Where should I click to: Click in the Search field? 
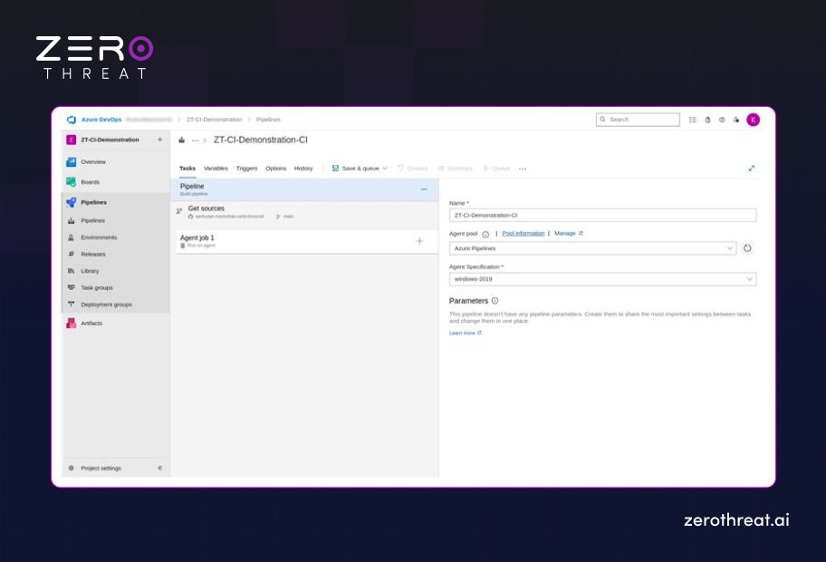pyautogui.click(x=638, y=120)
